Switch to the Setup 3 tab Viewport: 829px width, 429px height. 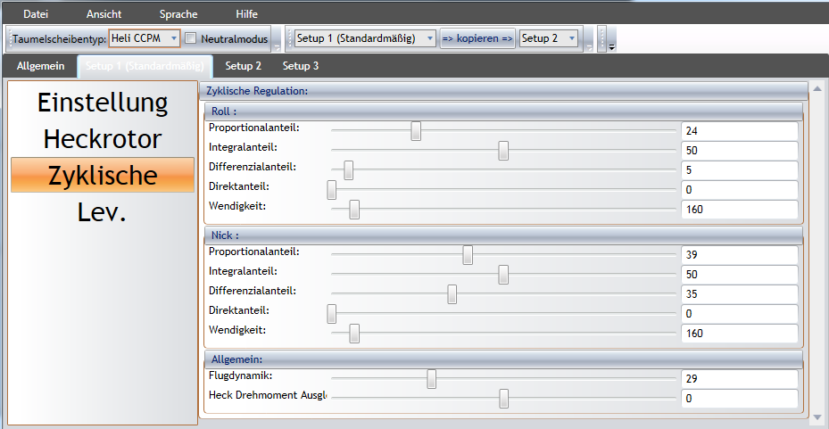[x=301, y=66]
